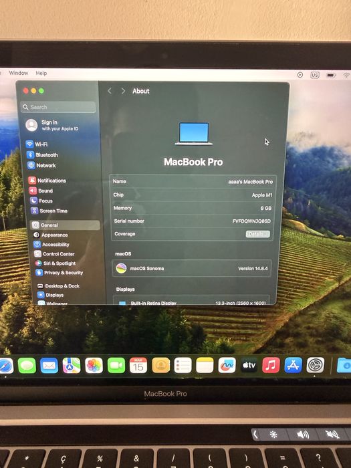351x468 pixels.
Task: Open Reminders from the Dock
Action: (183, 365)
